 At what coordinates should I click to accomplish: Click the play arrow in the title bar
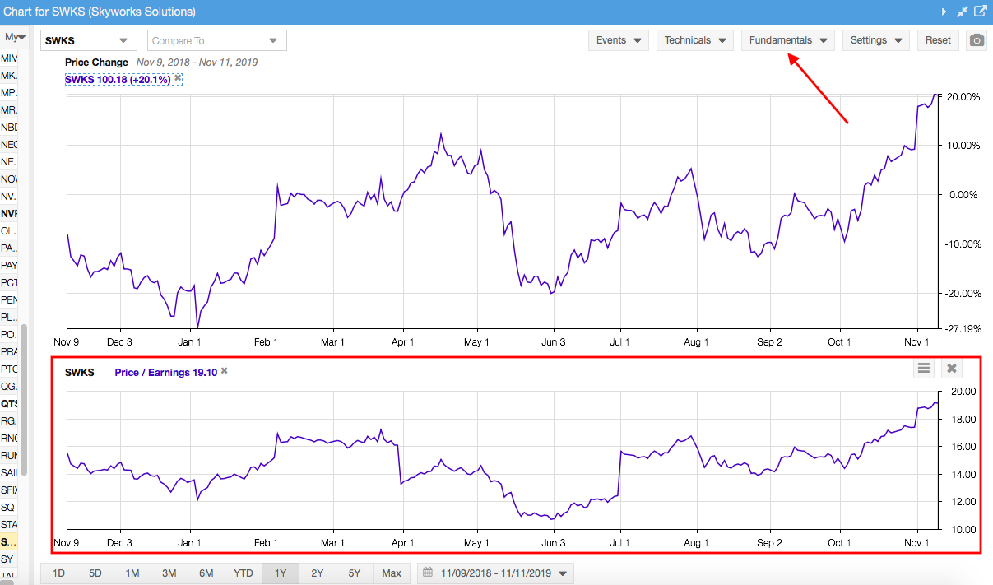pyautogui.click(x=944, y=12)
